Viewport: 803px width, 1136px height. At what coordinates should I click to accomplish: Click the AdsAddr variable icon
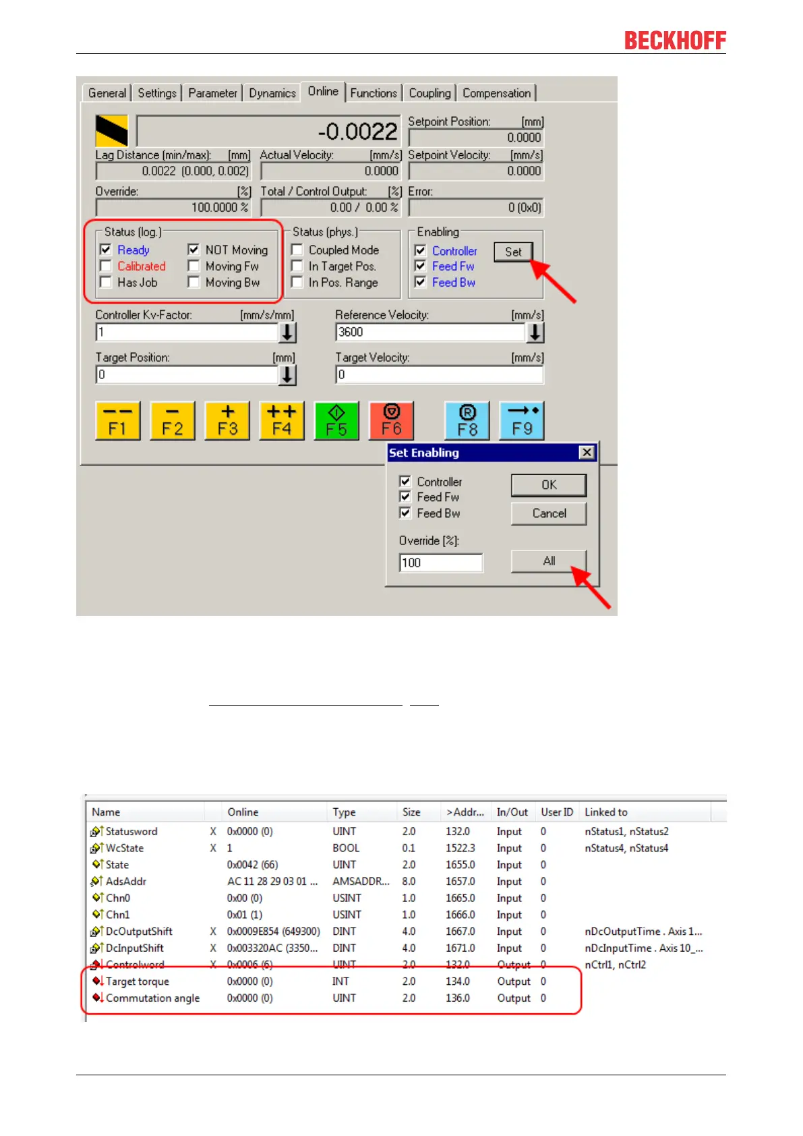(97, 881)
